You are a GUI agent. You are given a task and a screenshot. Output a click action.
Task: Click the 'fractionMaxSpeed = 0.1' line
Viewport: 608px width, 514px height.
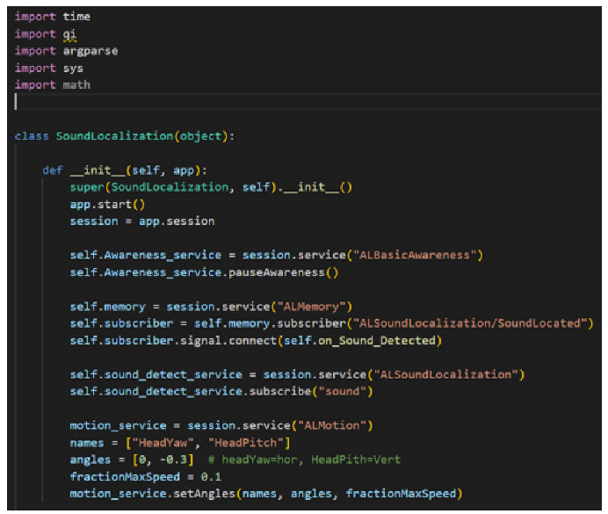(145, 477)
